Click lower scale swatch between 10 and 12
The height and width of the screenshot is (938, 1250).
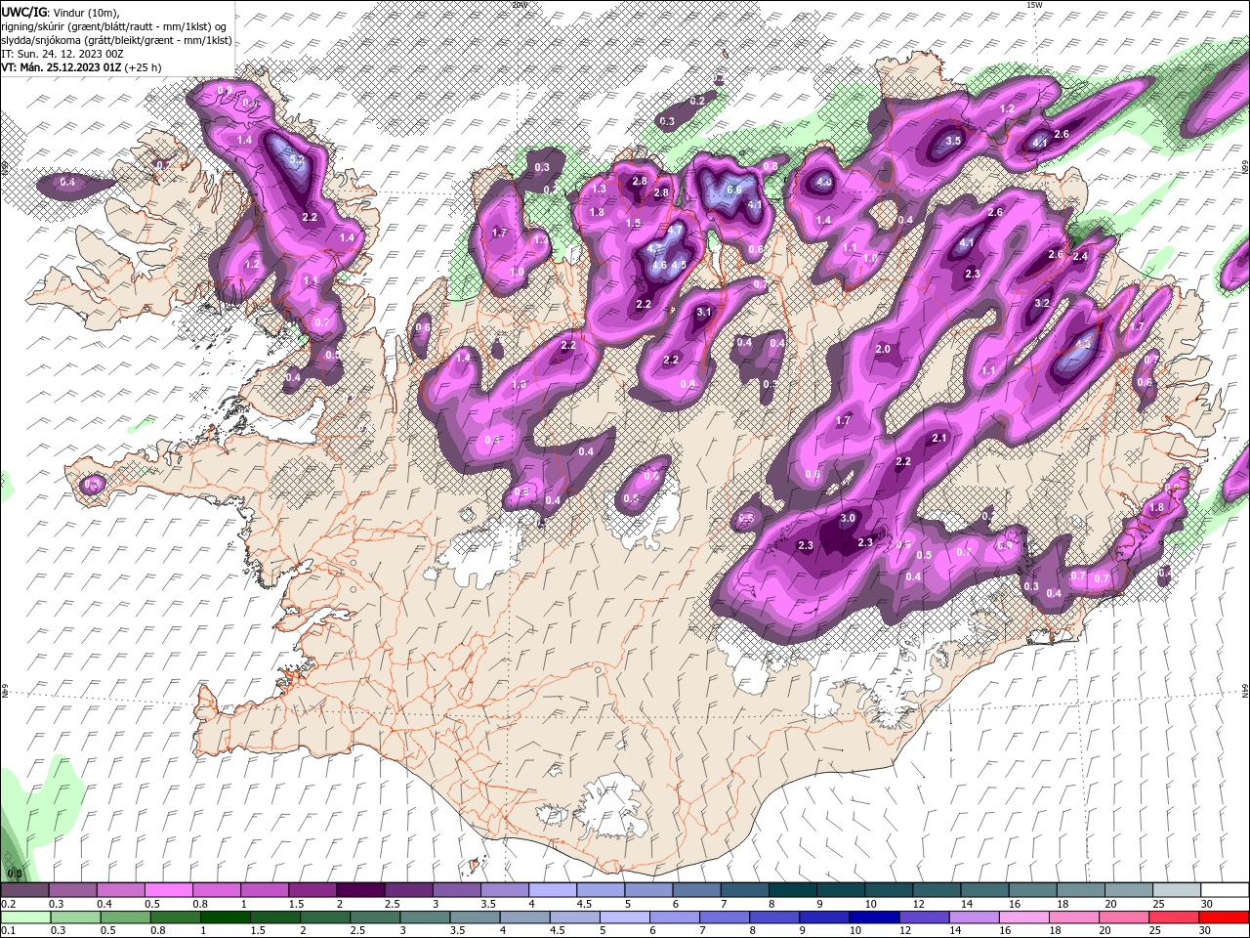pos(875,917)
